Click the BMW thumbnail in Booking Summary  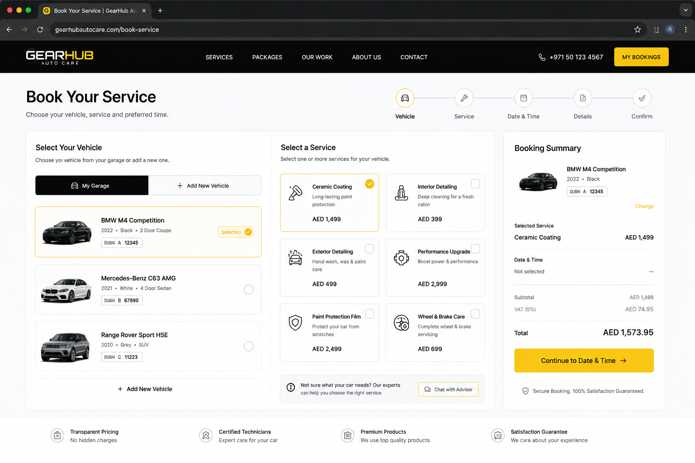click(538, 181)
